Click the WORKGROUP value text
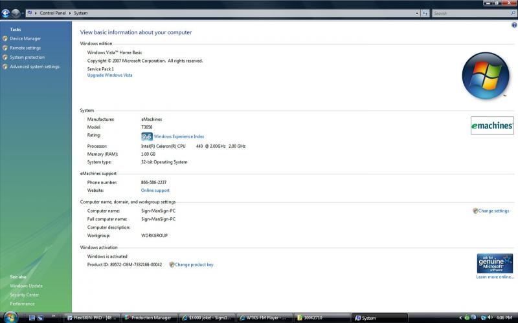 coord(154,236)
